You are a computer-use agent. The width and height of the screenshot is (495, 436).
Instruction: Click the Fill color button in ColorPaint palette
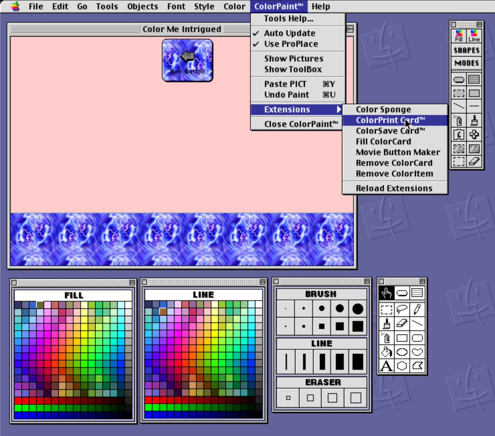(x=459, y=36)
